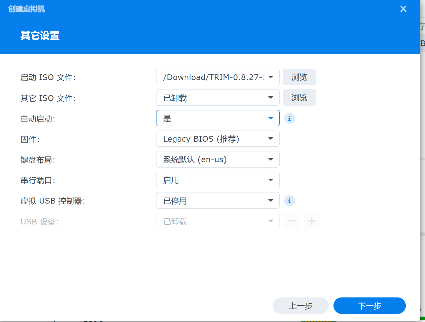
Task: Expand the 固件 Legacy BIOS dropdown
Action: pos(218,139)
